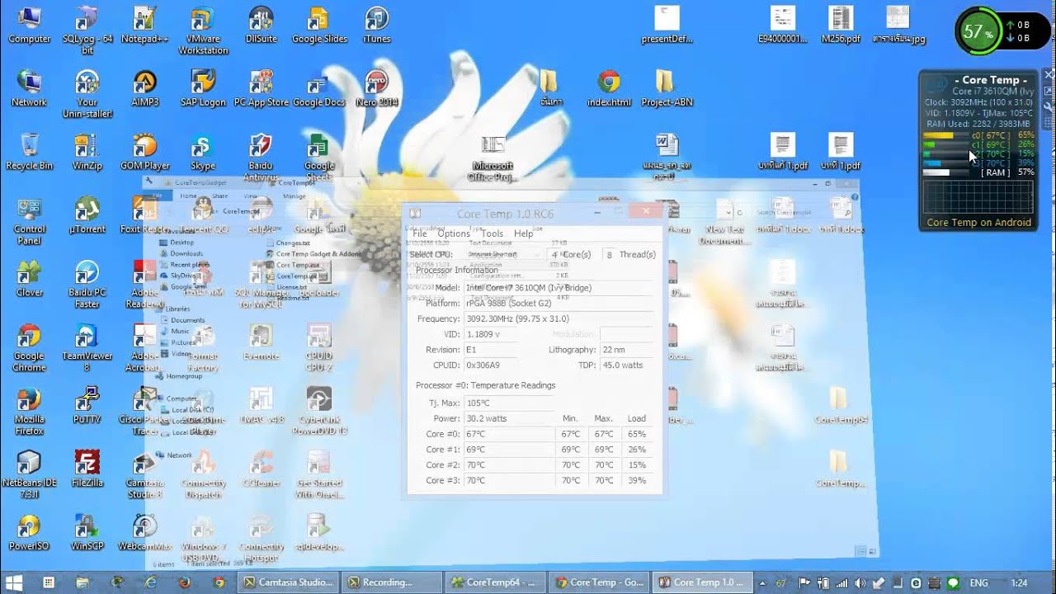1056x594 pixels.
Task: Launch Internet Explorer from the taskbar
Action: [x=151, y=582]
